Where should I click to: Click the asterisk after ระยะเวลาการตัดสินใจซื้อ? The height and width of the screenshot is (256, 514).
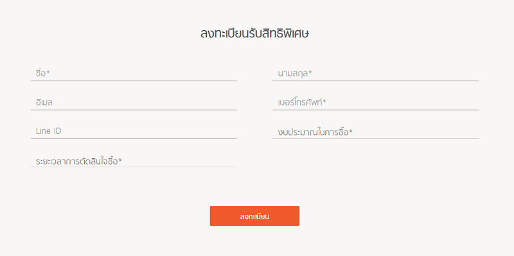click(120, 160)
